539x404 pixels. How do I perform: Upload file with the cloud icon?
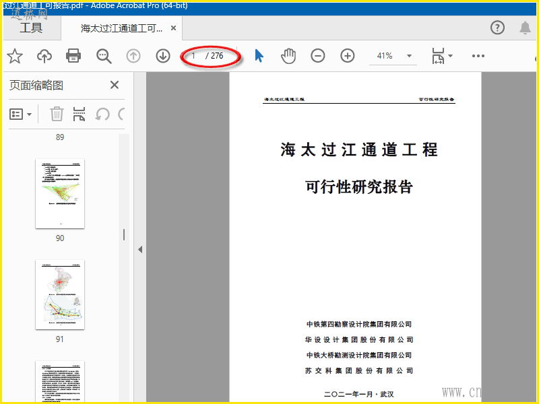[44, 56]
